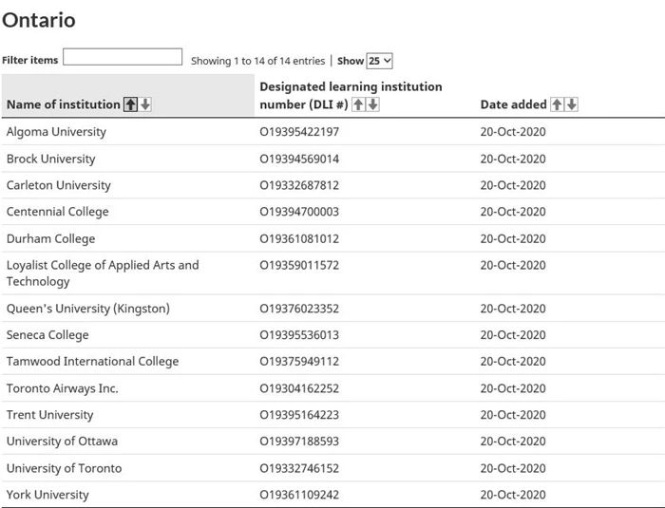Click DLI number O19395536013
Image resolution: width=665 pixels, height=508 pixels.
coord(299,335)
